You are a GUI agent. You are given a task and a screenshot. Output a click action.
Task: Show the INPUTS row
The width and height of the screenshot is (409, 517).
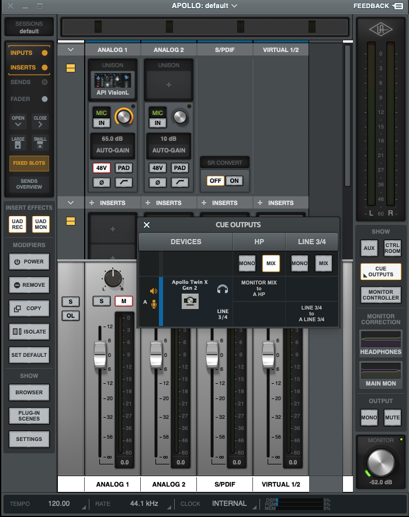tap(29, 53)
